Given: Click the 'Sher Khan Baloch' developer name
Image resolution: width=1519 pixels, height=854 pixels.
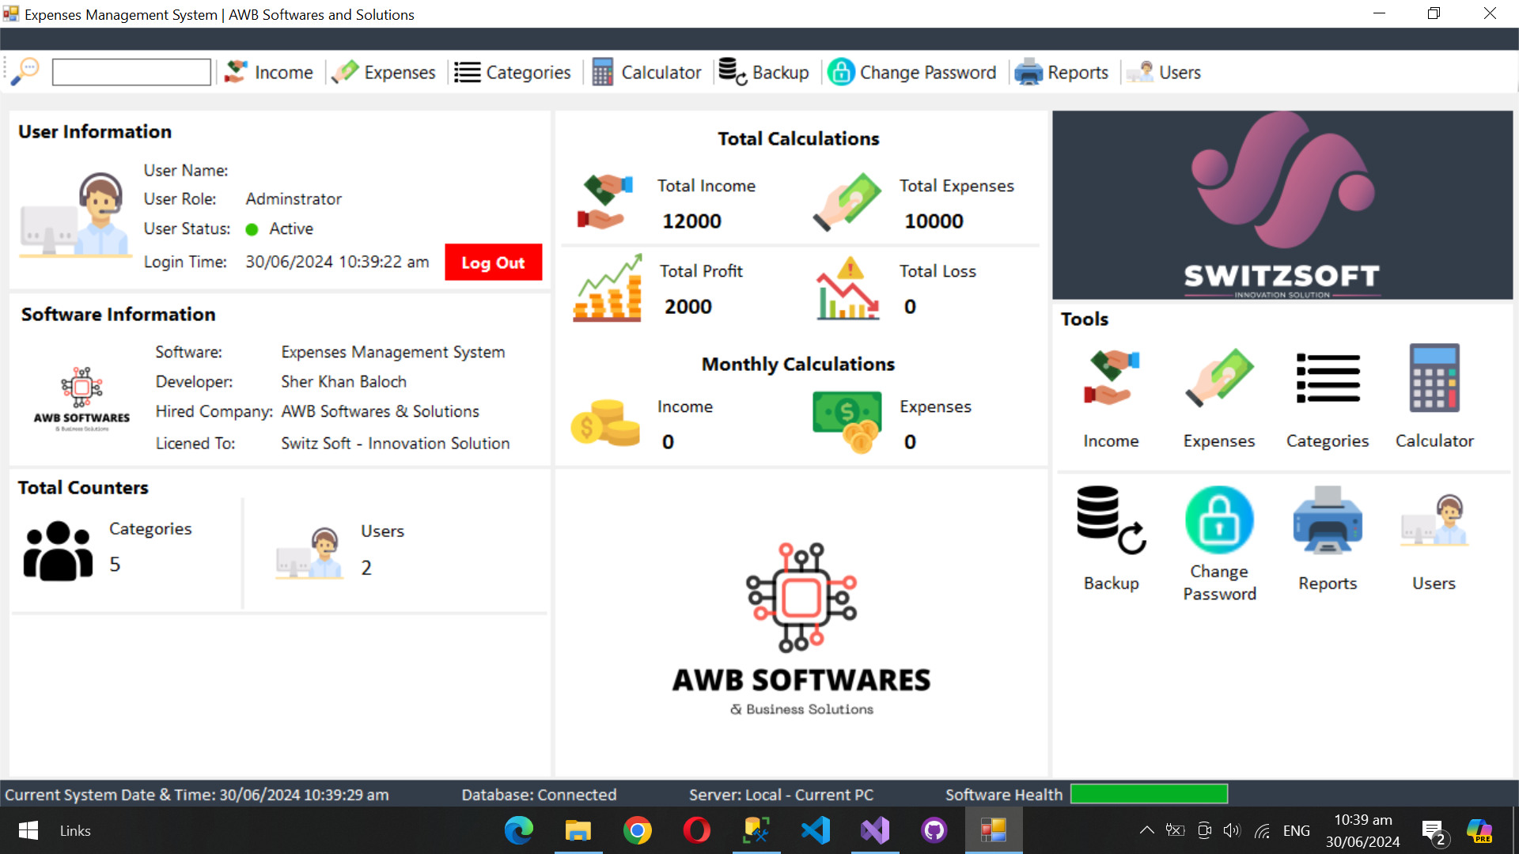Looking at the screenshot, I should [x=344, y=382].
